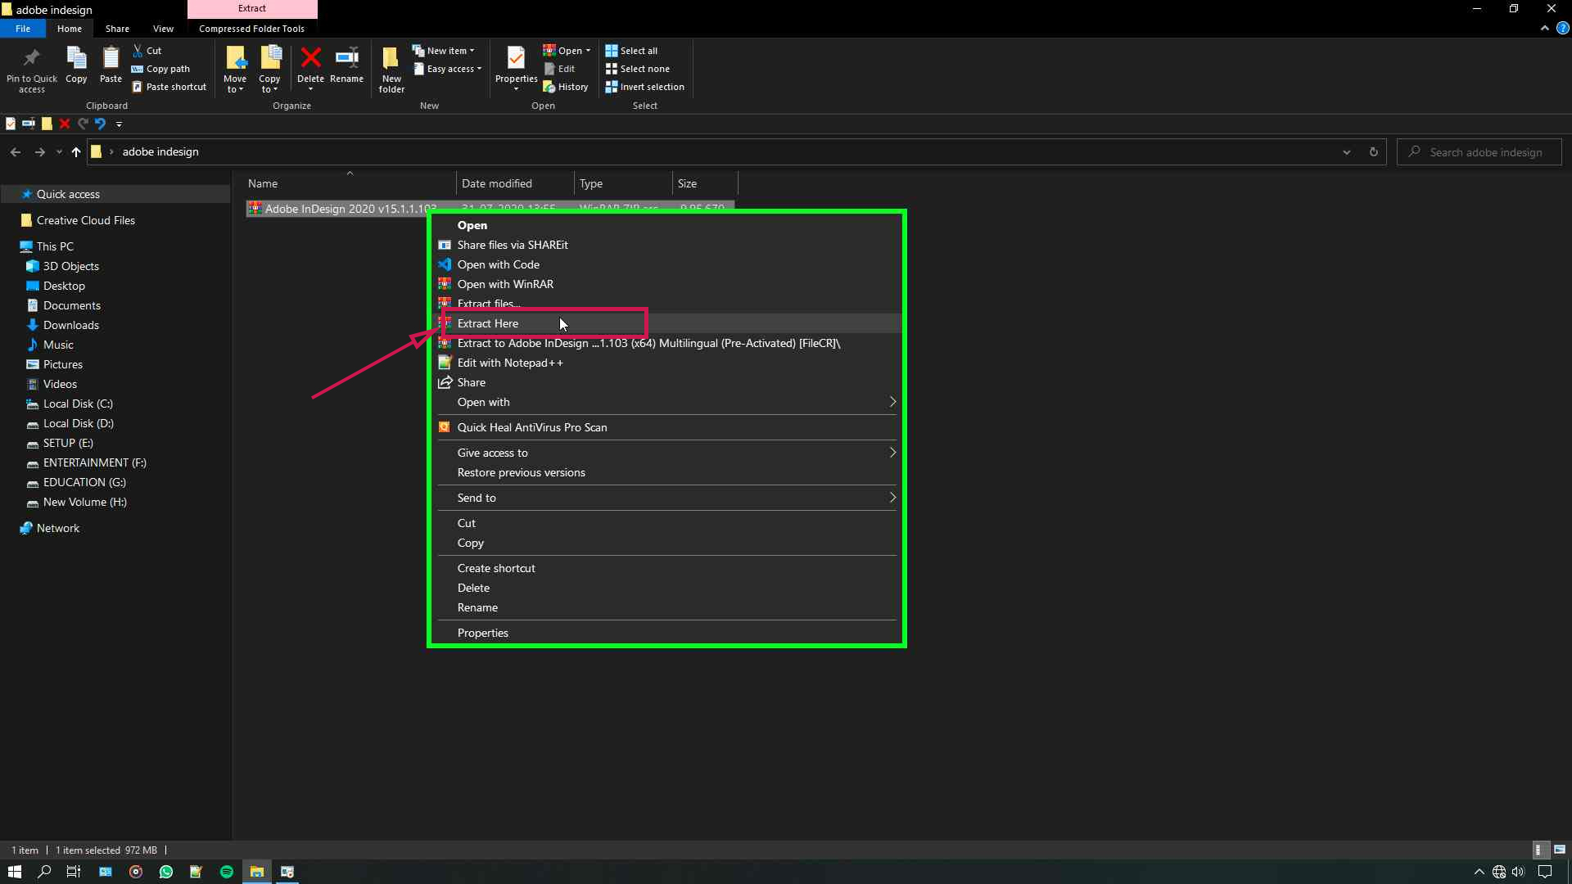Screen dimensions: 1572x884
Task: Paste clipboard contents using ribbon Paste icon
Action: [x=110, y=65]
